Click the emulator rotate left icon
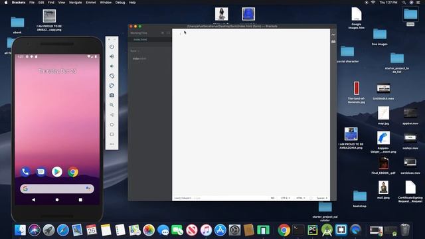Image resolution: width=425 pixels, height=239 pixels. pos(112,76)
